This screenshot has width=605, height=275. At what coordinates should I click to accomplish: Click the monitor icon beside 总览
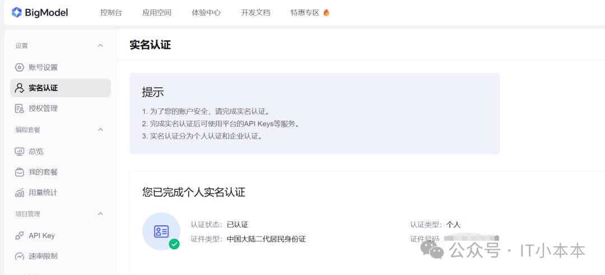coord(19,151)
